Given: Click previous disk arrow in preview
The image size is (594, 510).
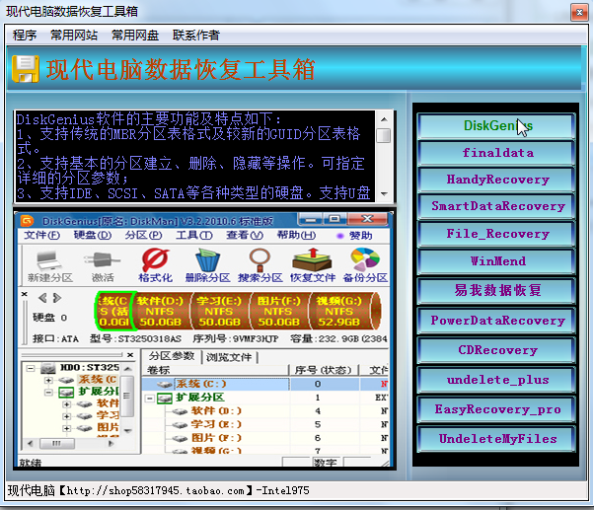Looking at the screenshot, I should (42, 298).
